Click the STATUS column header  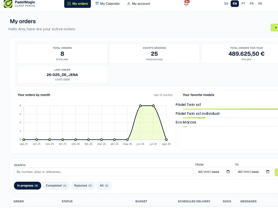point(67,201)
